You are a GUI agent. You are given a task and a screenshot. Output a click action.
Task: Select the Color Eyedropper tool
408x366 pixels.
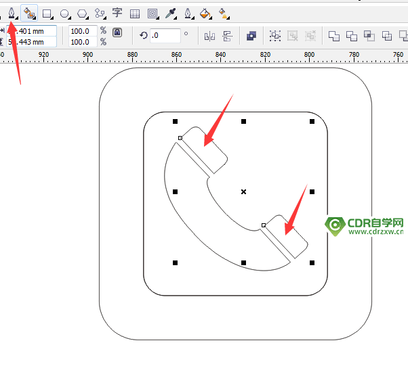(x=170, y=14)
